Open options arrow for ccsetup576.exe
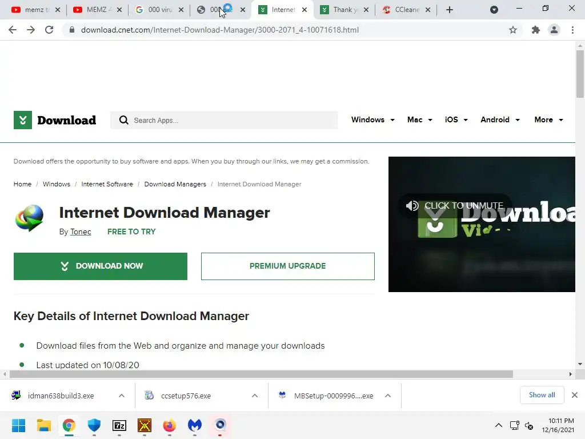The height and width of the screenshot is (439, 585). (255, 396)
